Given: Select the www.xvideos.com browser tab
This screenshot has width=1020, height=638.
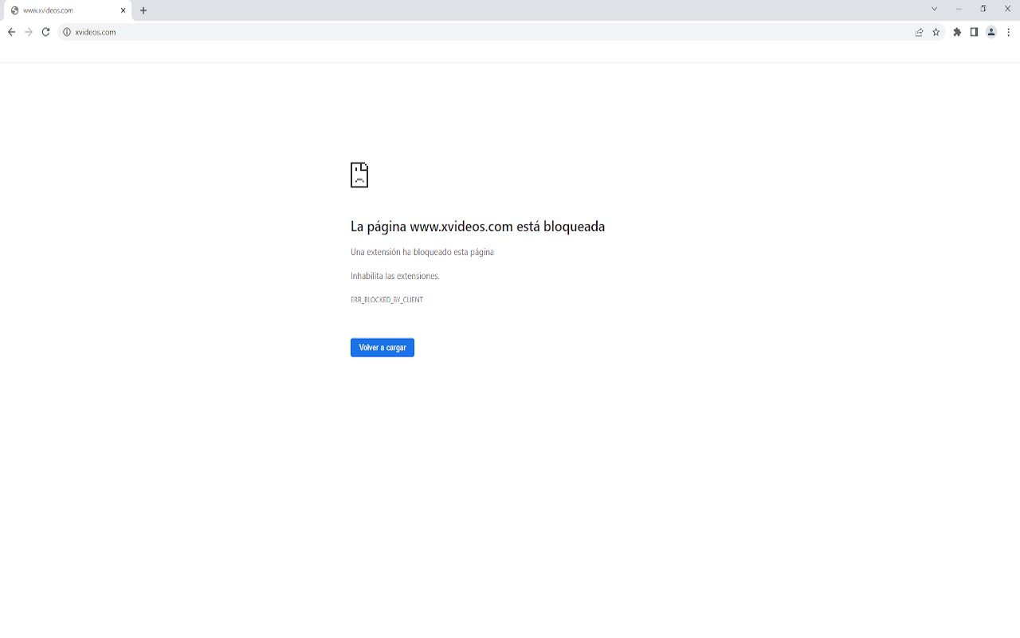Looking at the screenshot, I should pyautogui.click(x=69, y=10).
